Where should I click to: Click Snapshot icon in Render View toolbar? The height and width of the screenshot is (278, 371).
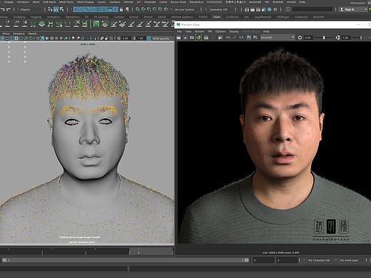192,38
